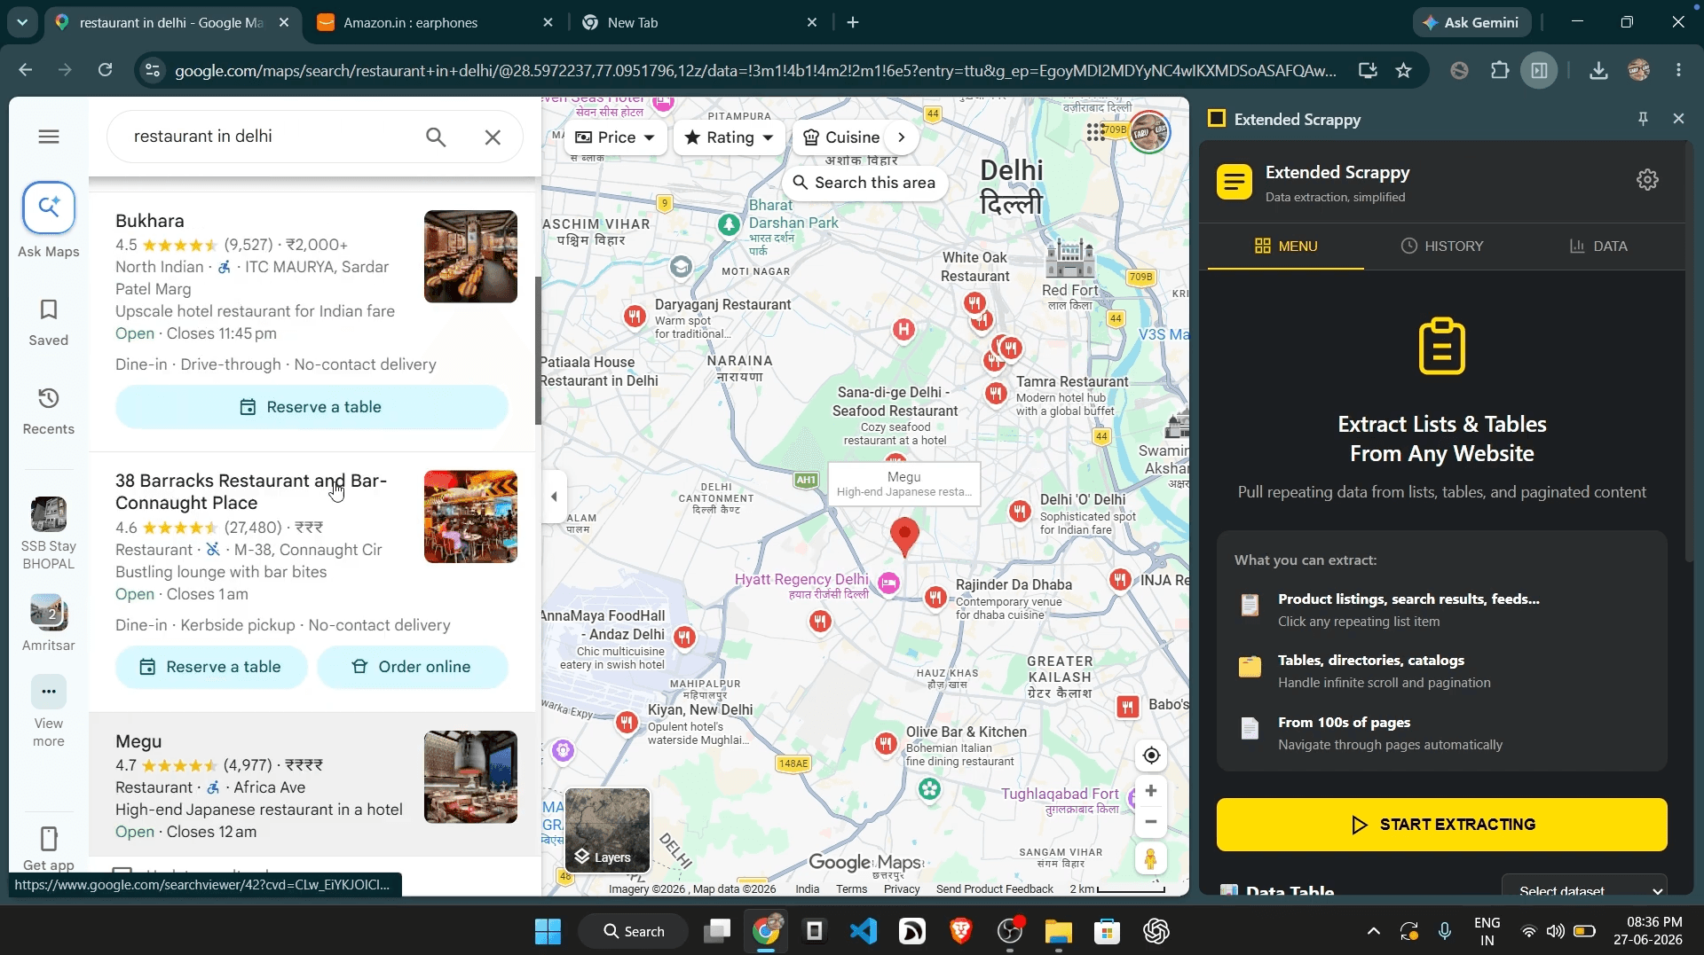Reserve a table at 38 Barracks
Image resolution: width=1704 pixels, height=955 pixels.
coord(211,667)
